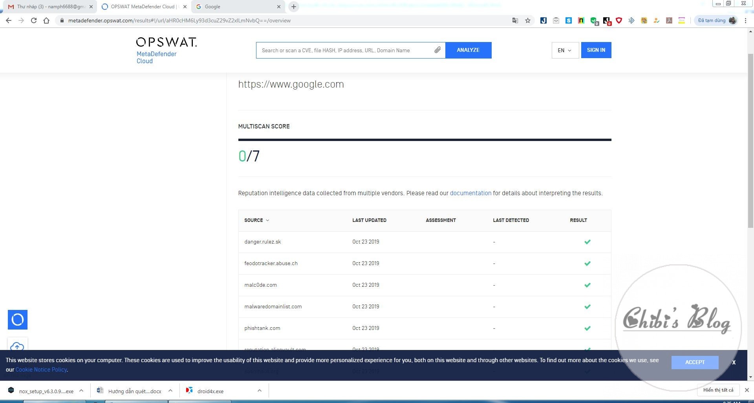Open the PDF extension icon
The image size is (754, 403).
click(x=669, y=20)
